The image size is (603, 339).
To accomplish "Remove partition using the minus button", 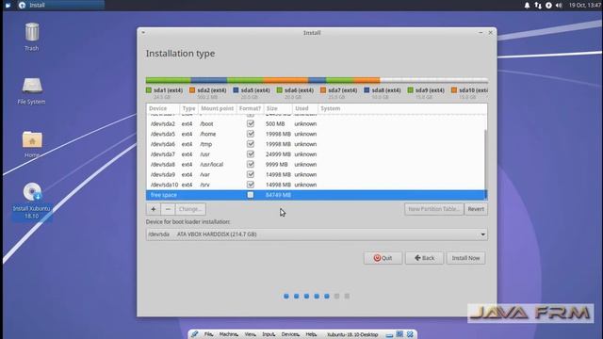I will point(168,209).
